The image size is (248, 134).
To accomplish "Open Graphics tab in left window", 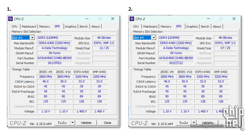I will point(71,27).
